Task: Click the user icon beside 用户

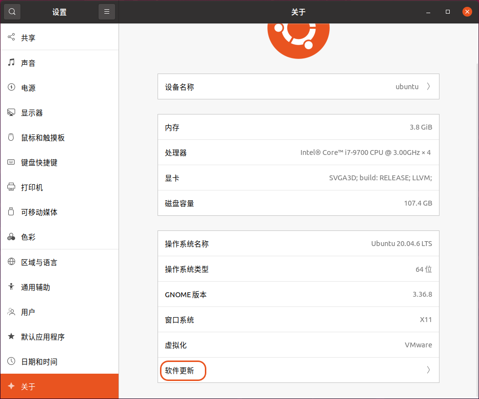Action: [x=11, y=311]
